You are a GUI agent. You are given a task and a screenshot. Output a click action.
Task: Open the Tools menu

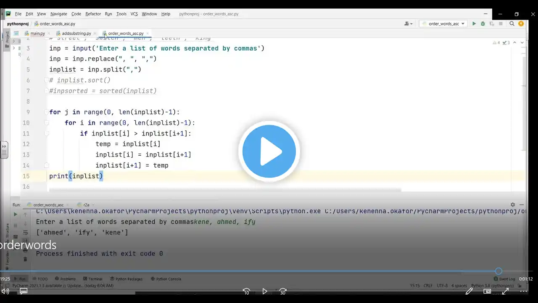[x=121, y=14]
